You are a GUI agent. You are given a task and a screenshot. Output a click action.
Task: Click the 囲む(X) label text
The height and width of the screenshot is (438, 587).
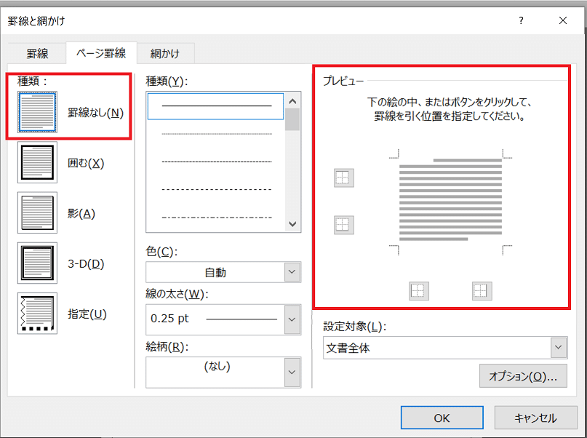(x=86, y=163)
